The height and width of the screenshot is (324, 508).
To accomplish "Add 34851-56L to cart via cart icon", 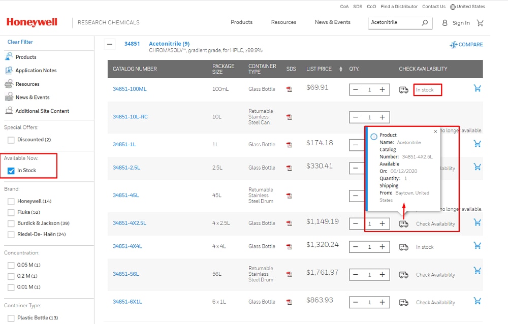I will pos(477,271).
